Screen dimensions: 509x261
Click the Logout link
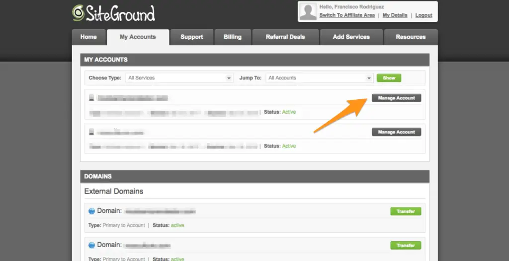point(424,15)
